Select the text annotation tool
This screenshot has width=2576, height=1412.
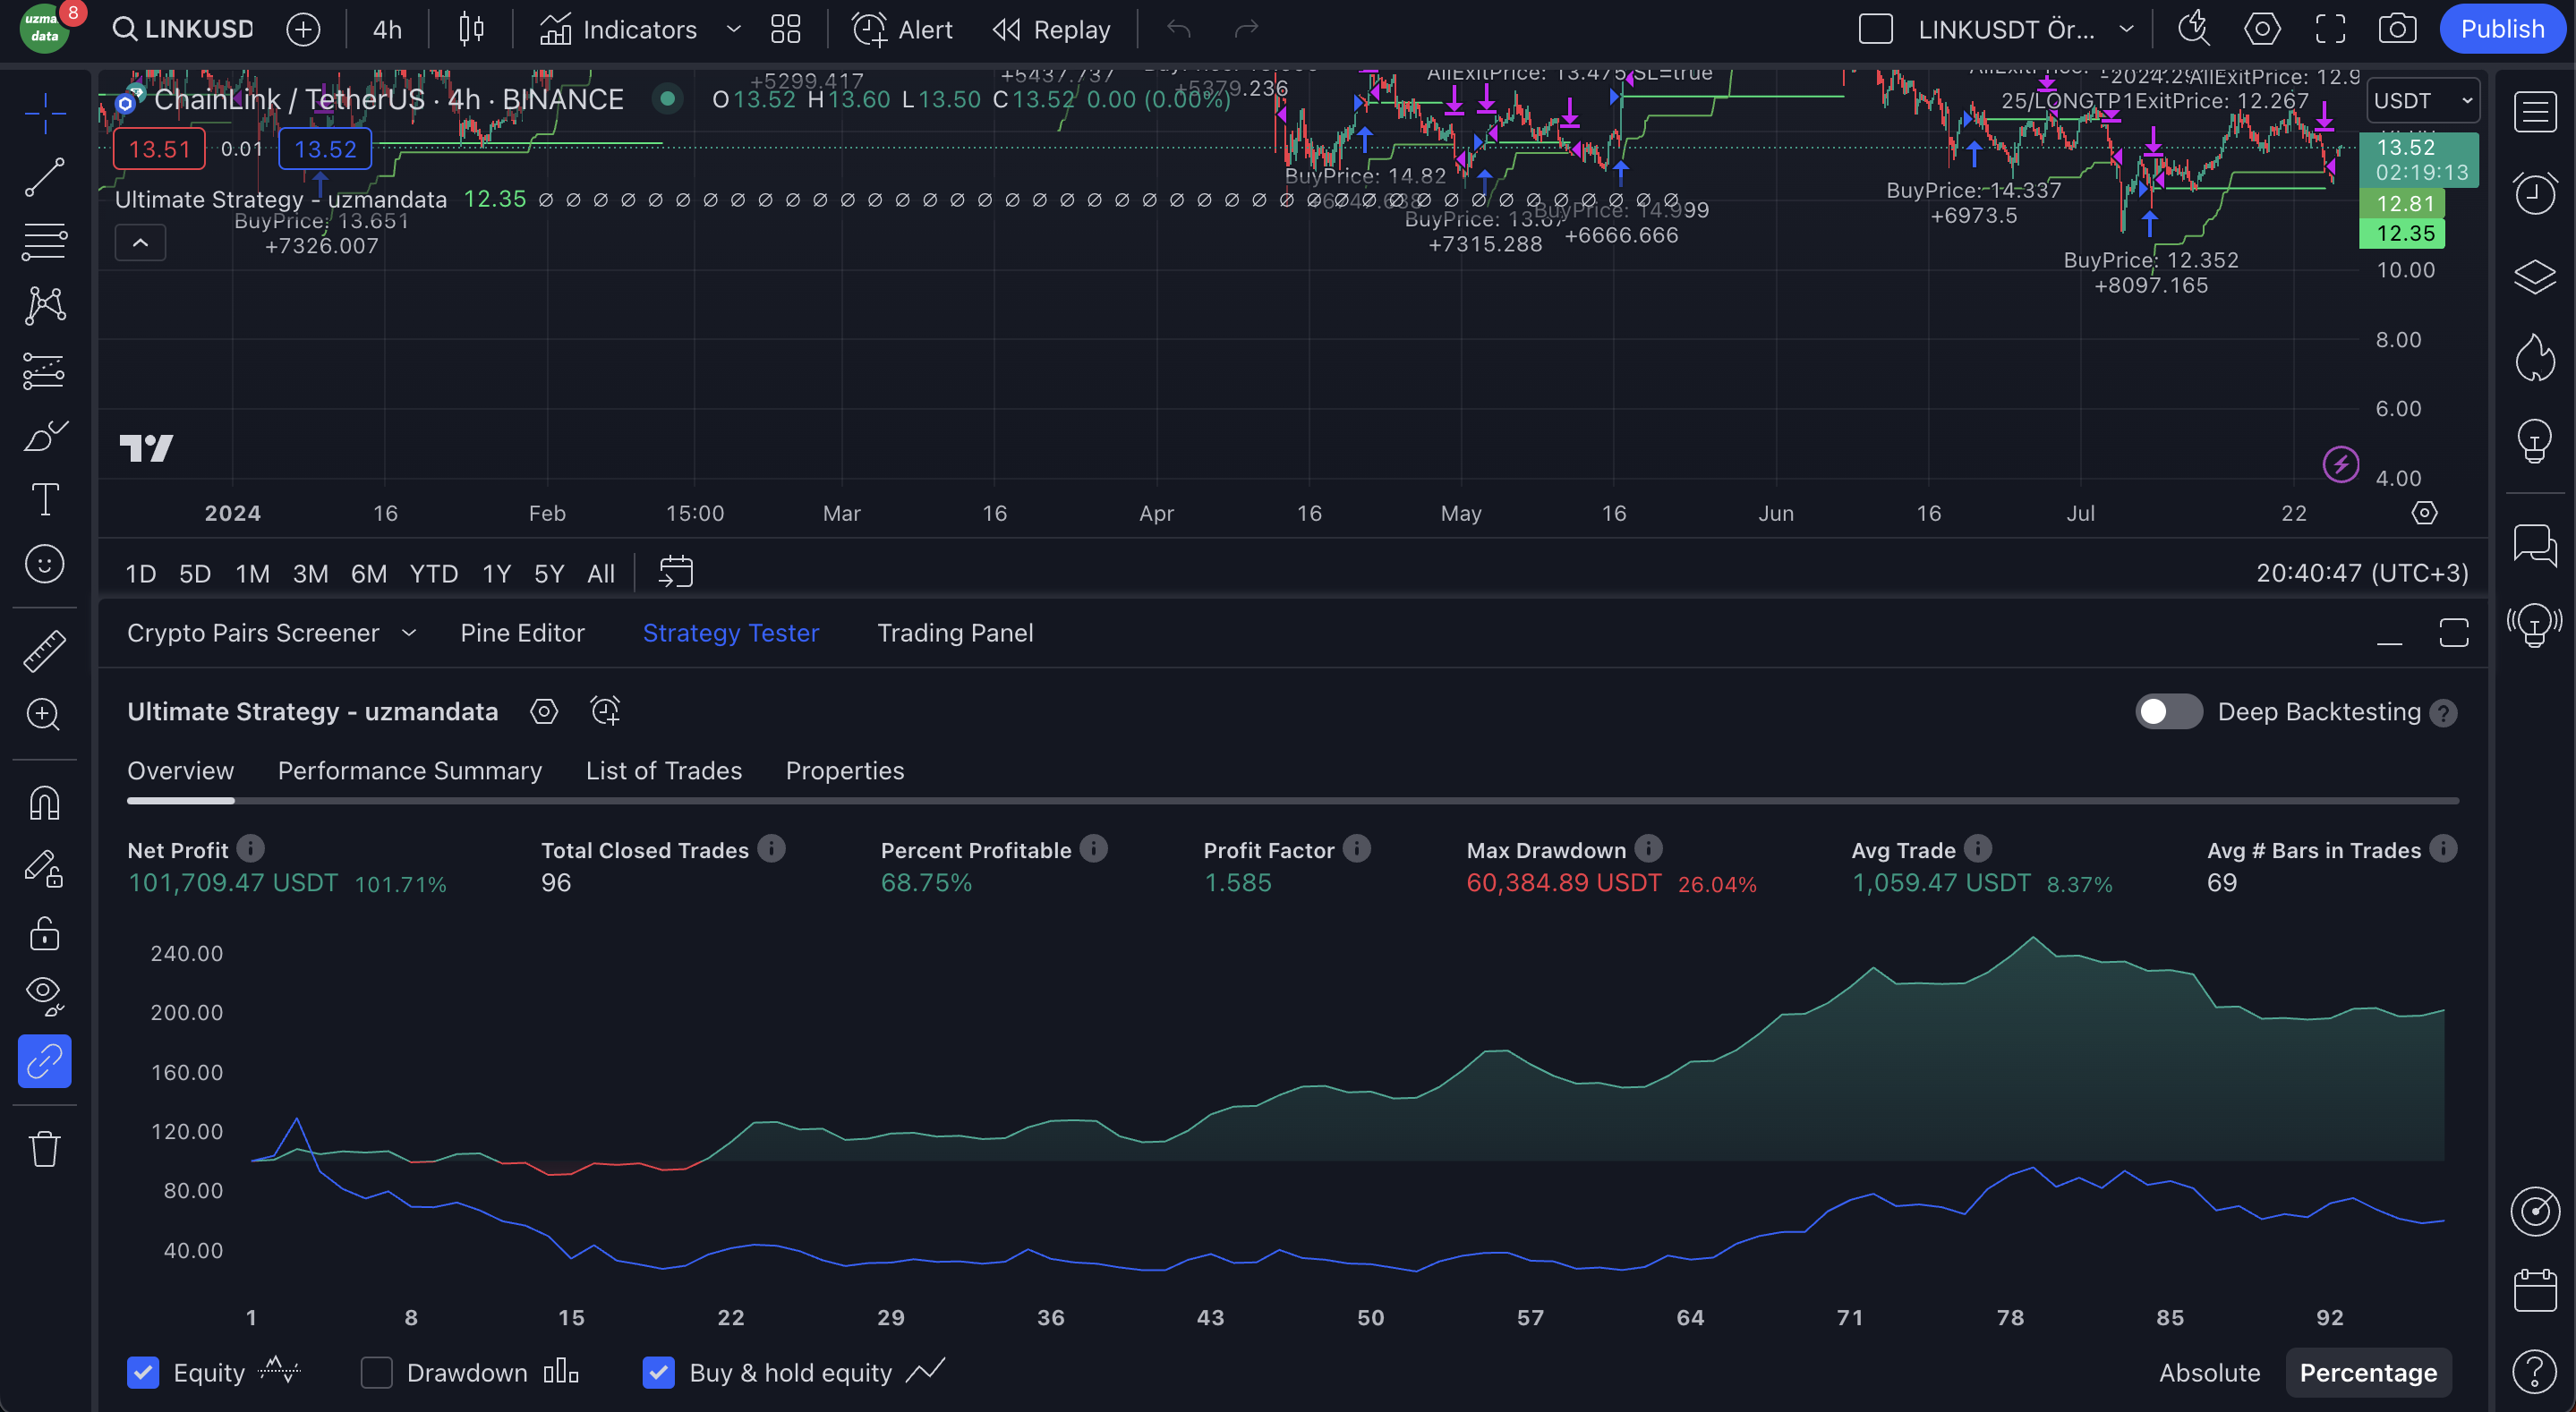pos(44,499)
